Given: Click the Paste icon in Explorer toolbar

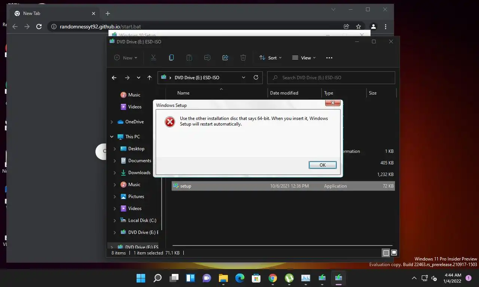Looking at the screenshot, I should 189,58.
